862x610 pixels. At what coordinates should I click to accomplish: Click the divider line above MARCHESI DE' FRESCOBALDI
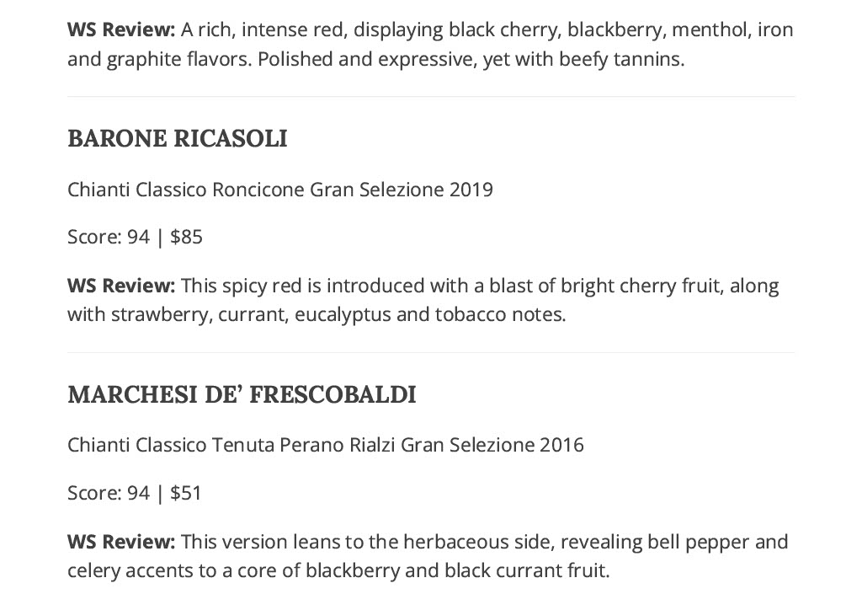[x=431, y=352]
